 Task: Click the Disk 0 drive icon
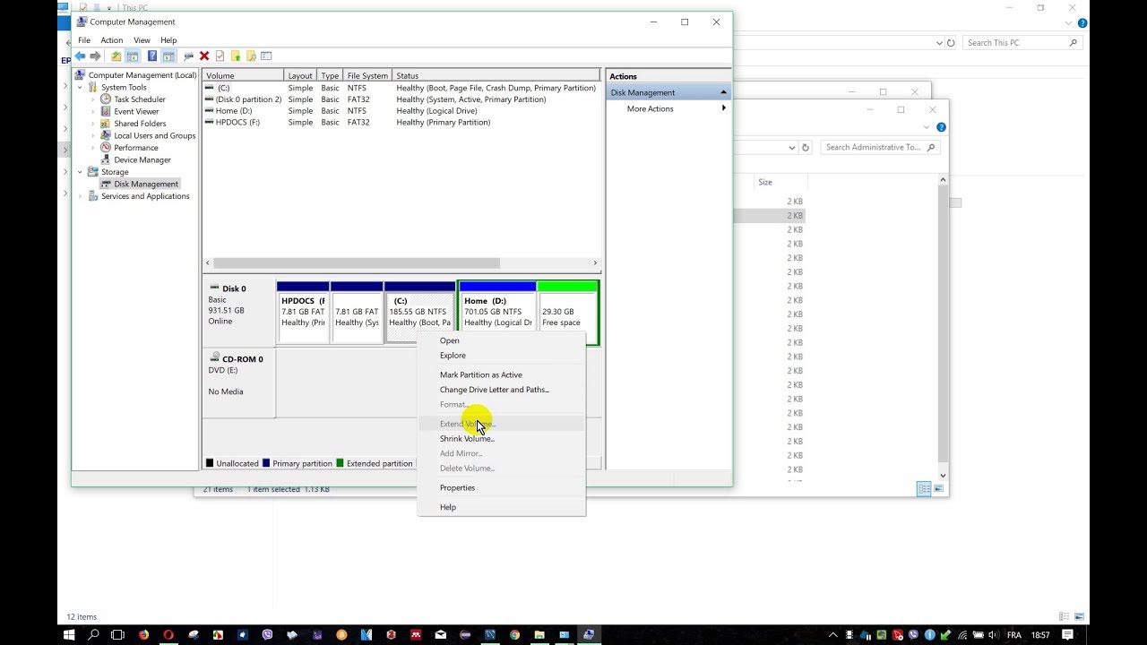pos(214,288)
